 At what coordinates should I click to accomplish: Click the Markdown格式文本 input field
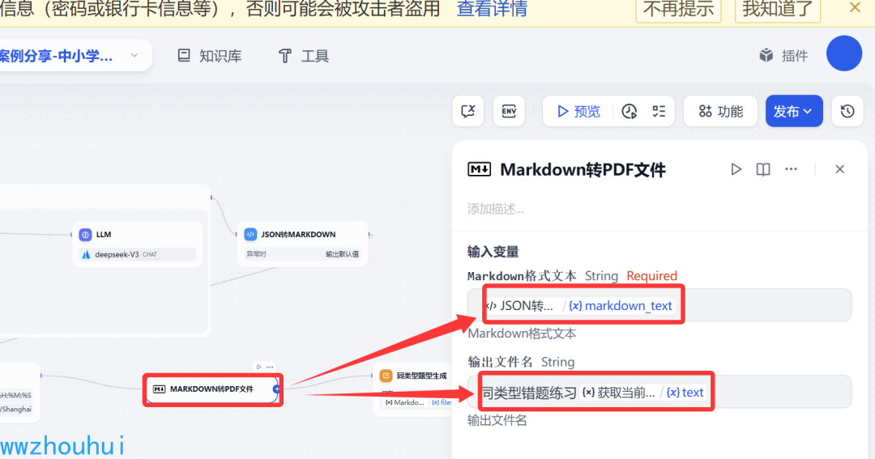point(659,305)
